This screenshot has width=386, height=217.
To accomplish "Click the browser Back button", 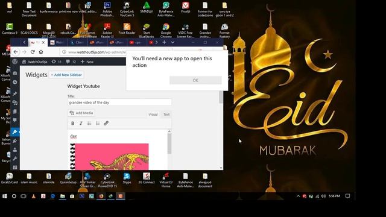I will point(16,52).
